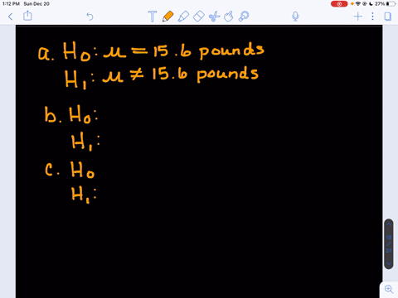This screenshot has height=298, width=398.
Task: Open the lasso search tool
Action: click(244, 17)
